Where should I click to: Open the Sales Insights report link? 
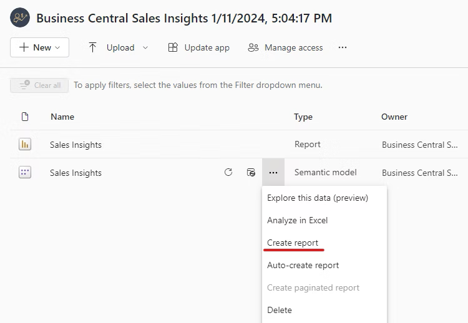tap(76, 145)
